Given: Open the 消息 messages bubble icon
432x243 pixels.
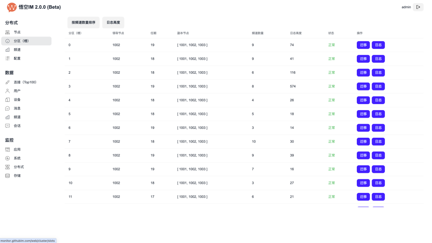Looking at the screenshot, I should click(7, 108).
